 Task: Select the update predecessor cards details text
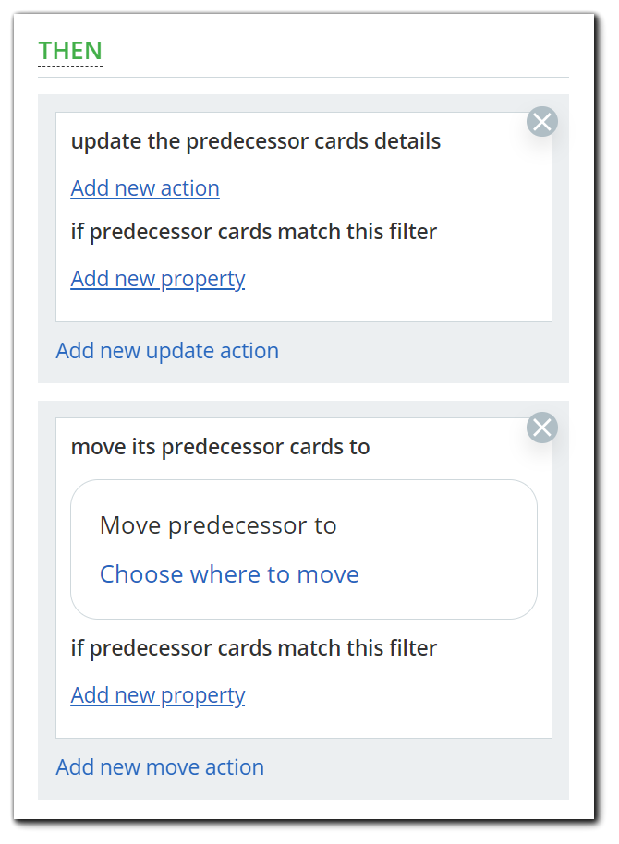(256, 141)
